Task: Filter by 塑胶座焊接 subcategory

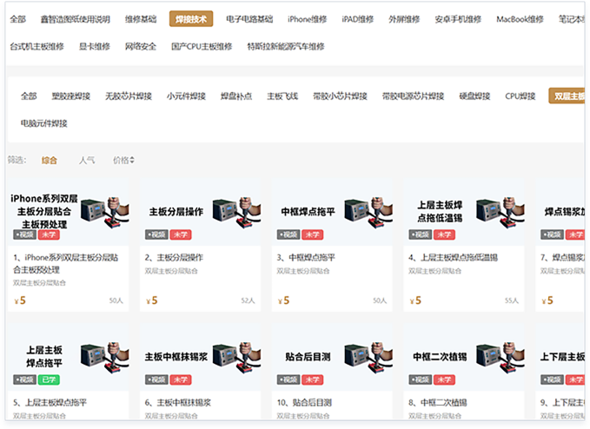Action: click(x=71, y=96)
